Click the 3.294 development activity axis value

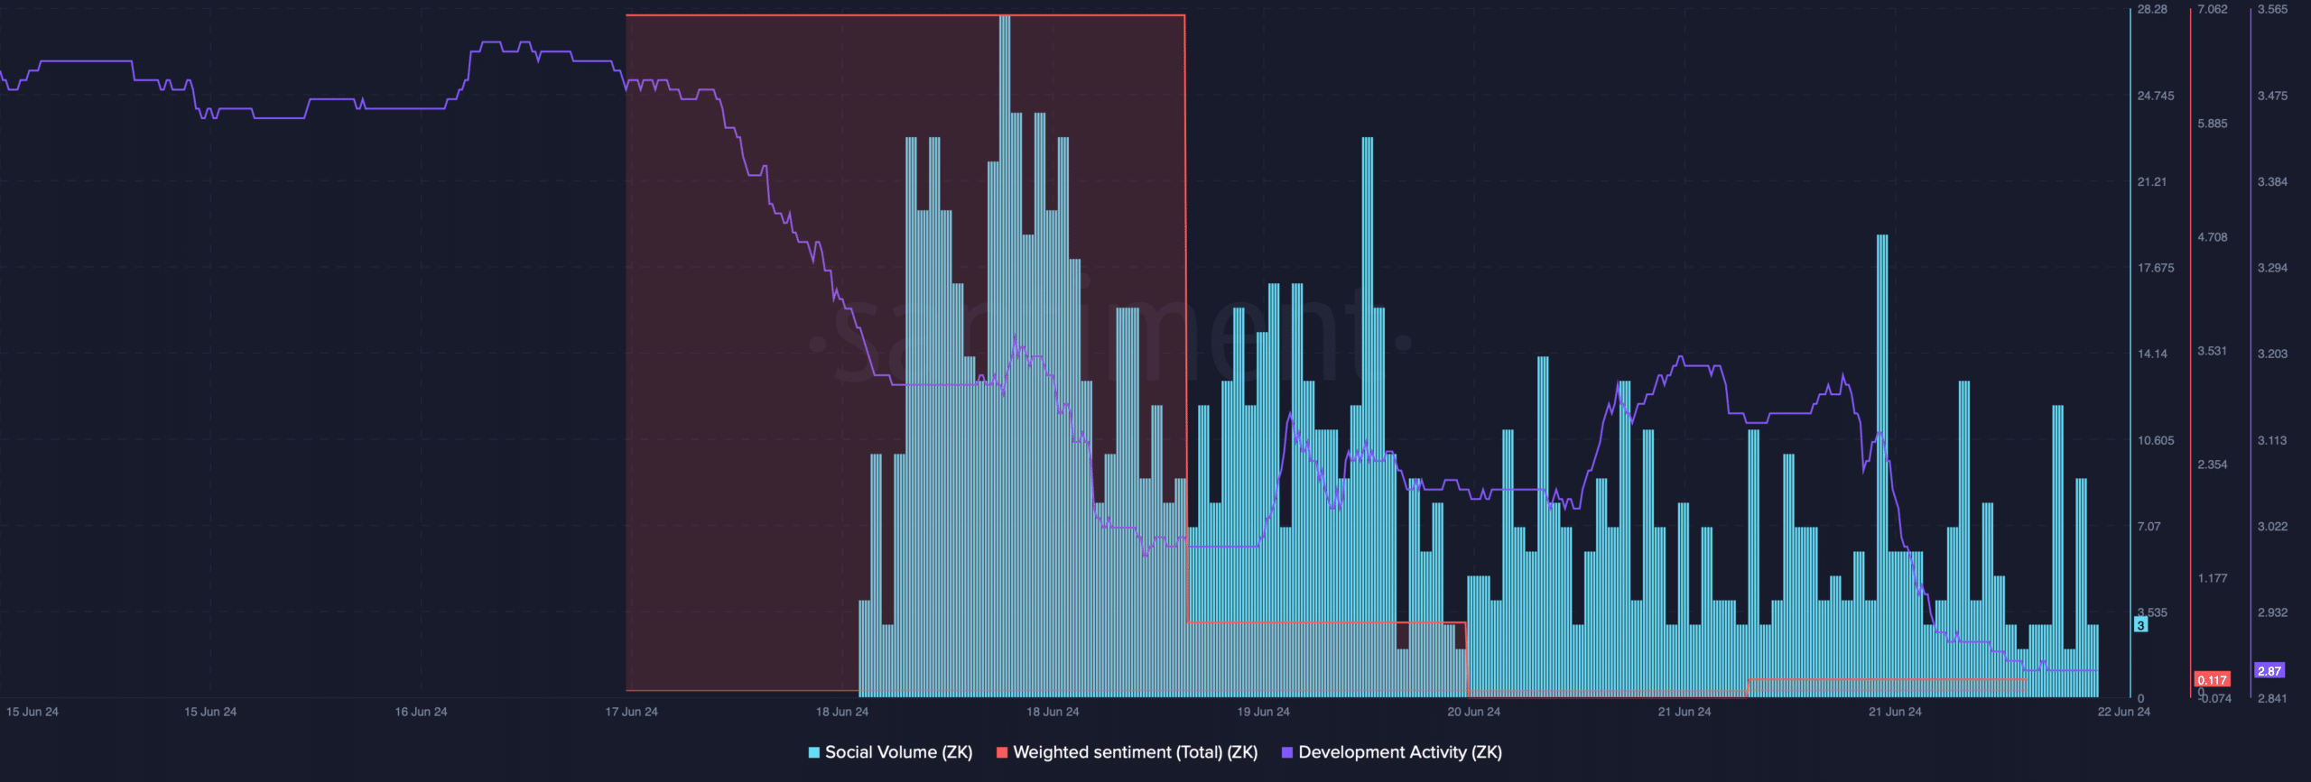tap(2273, 268)
